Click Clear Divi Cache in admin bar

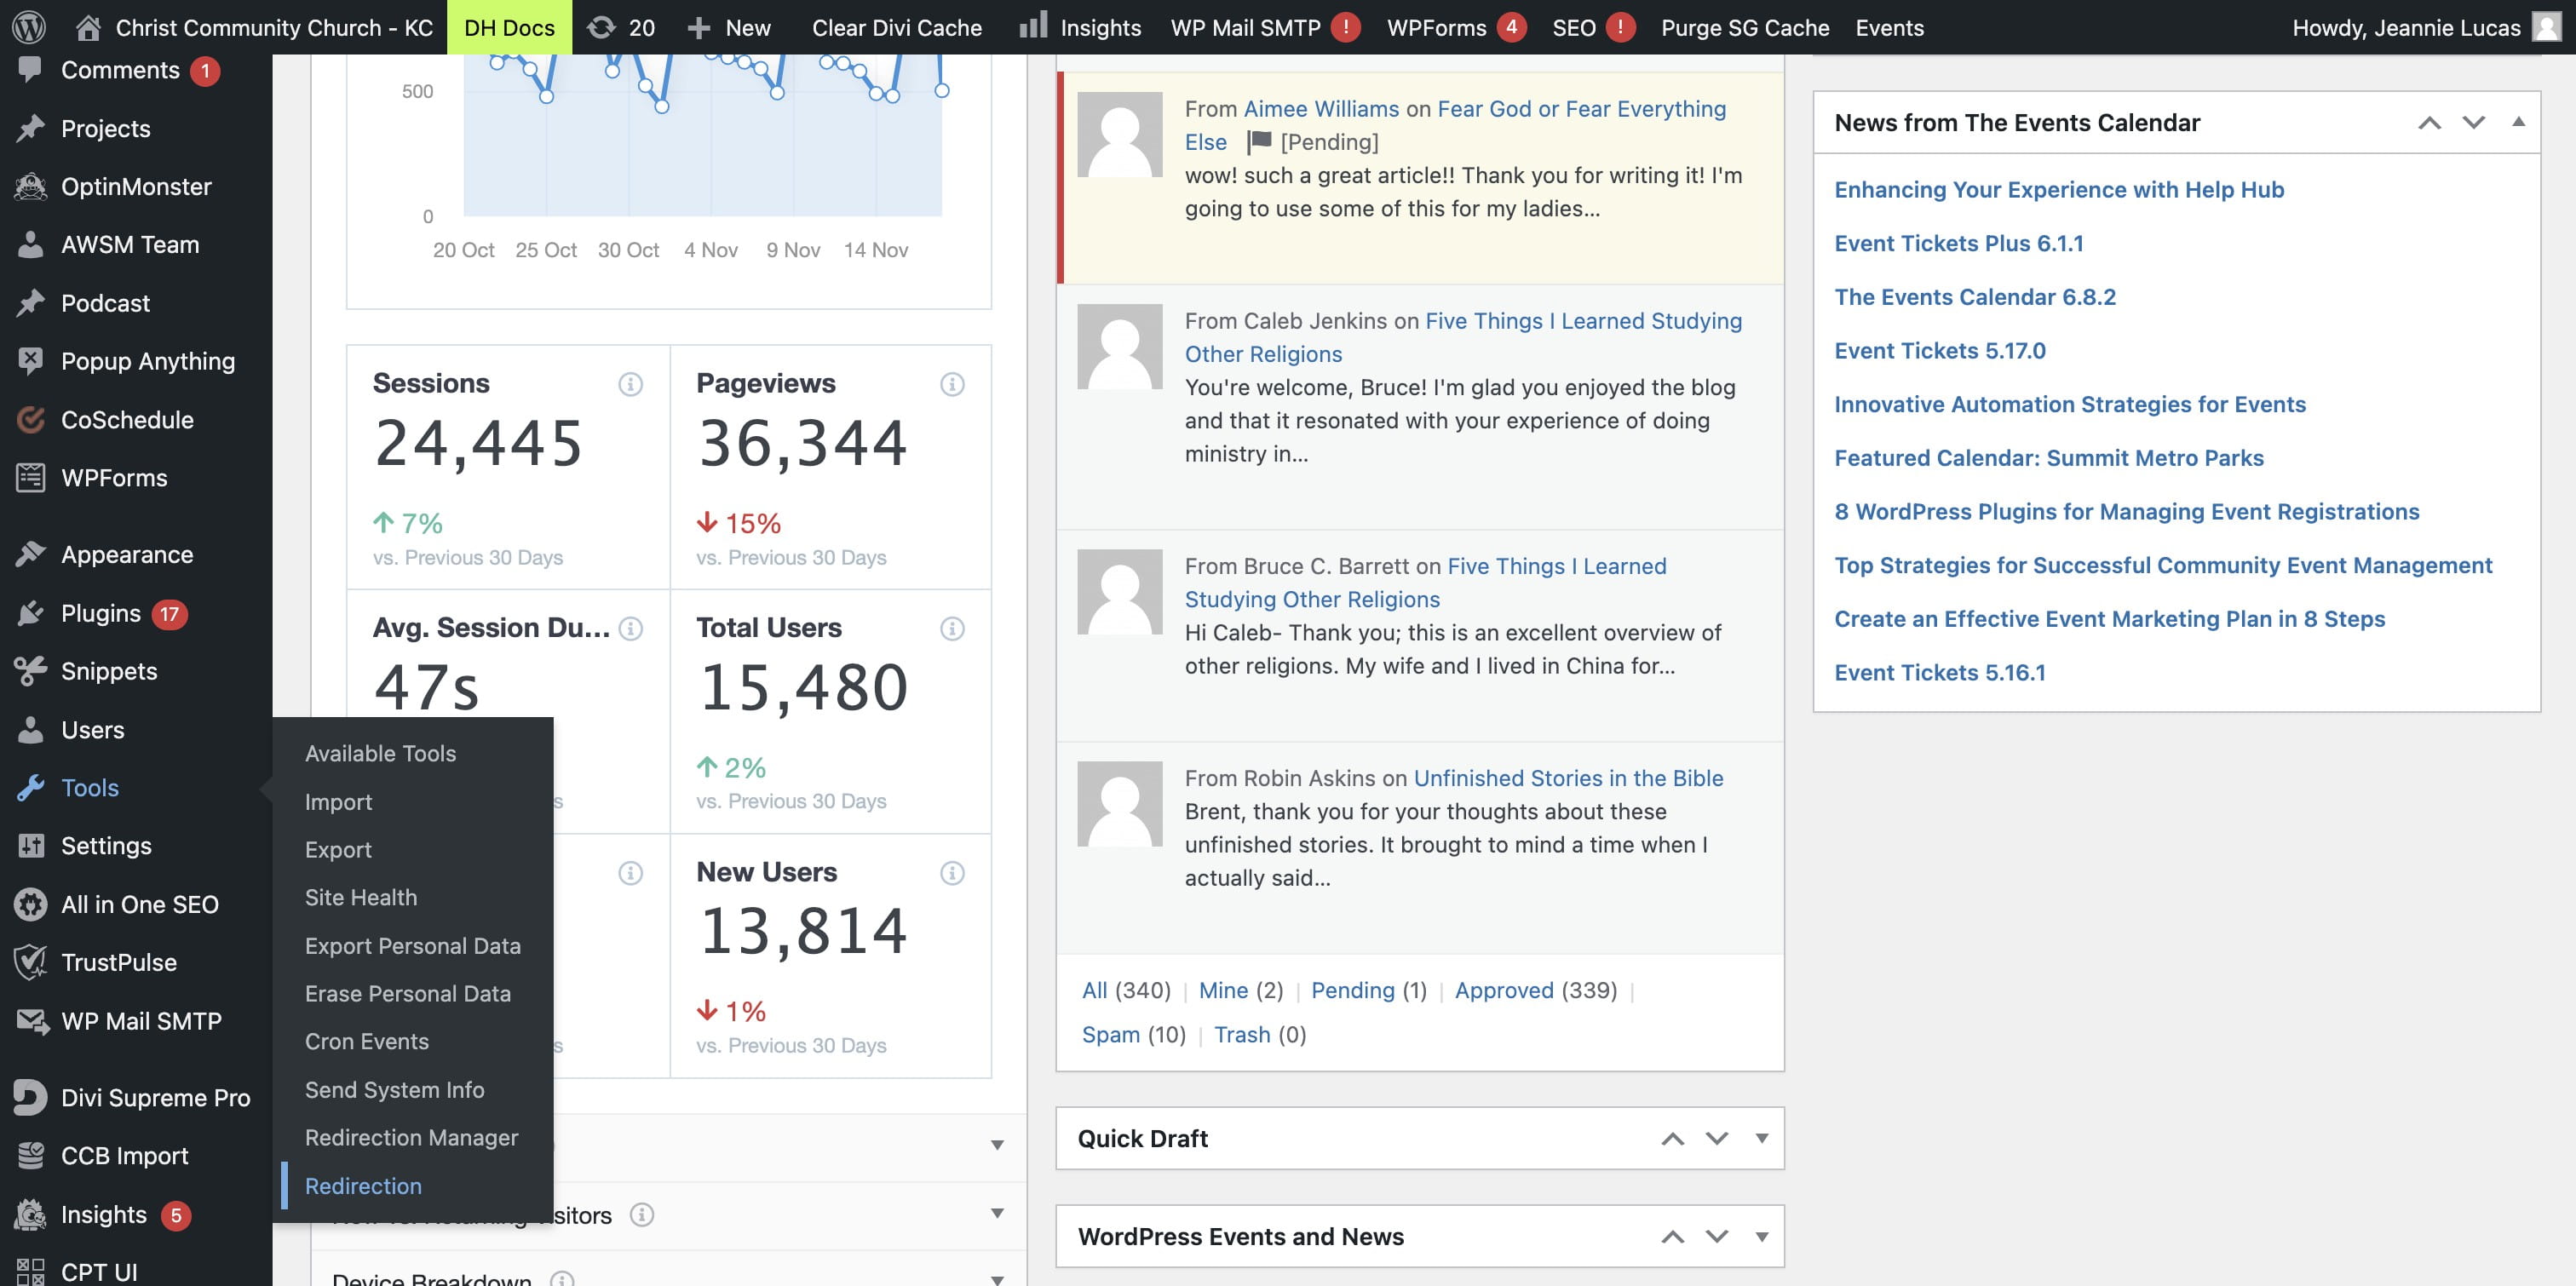point(897,27)
